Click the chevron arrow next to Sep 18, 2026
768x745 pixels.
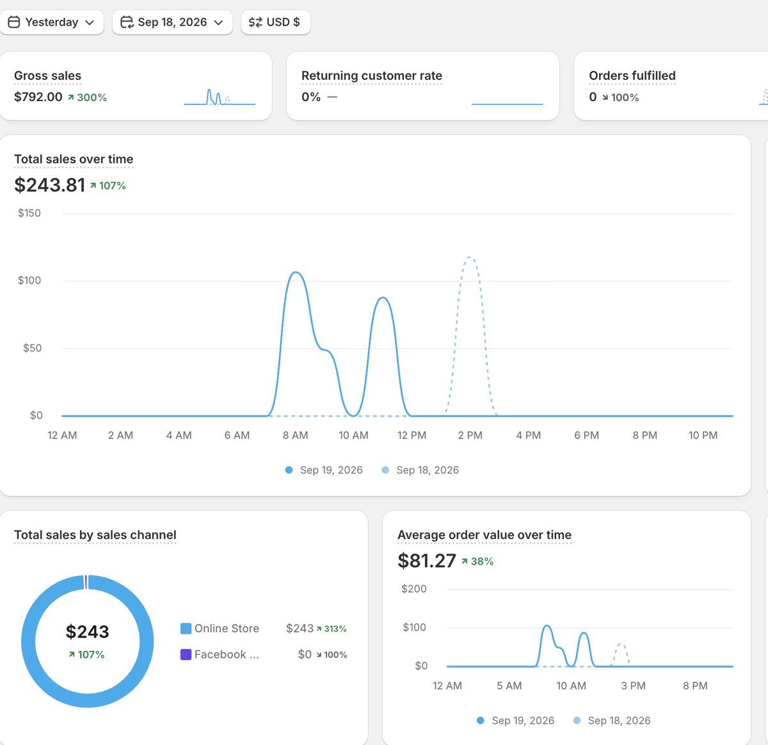[218, 22]
